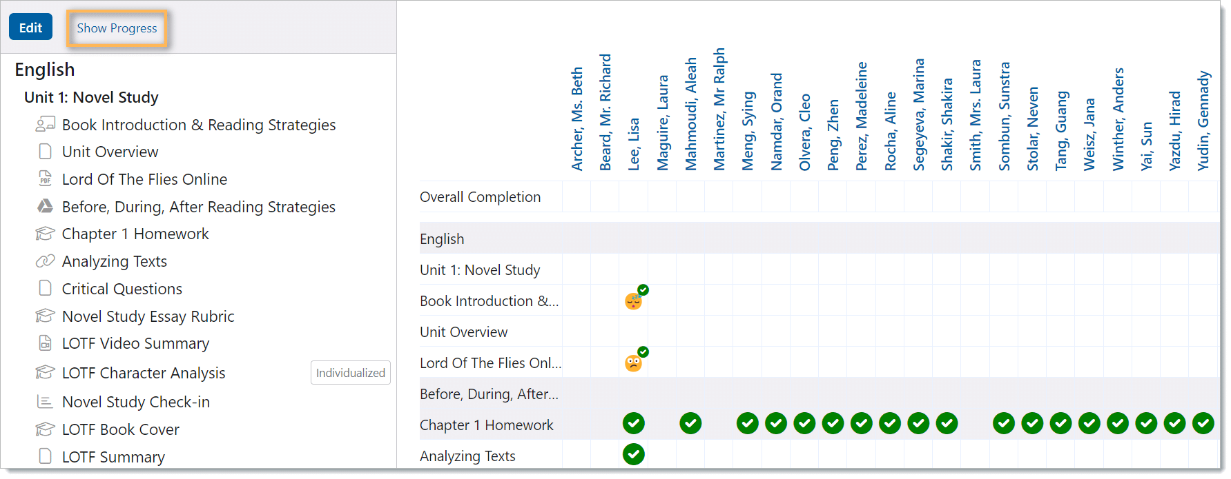This screenshot has height=479, width=1231.
Task: Click the sleepy emoji in Book Introduction row
Action: click(x=633, y=301)
